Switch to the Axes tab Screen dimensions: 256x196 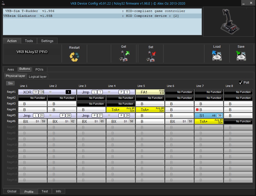(x=11, y=69)
